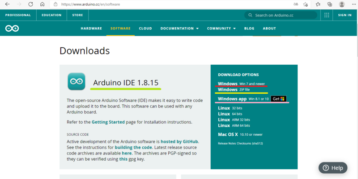Open the EDUCATION top link
The height and width of the screenshot is (179, 358).
(x=51, y=15)
